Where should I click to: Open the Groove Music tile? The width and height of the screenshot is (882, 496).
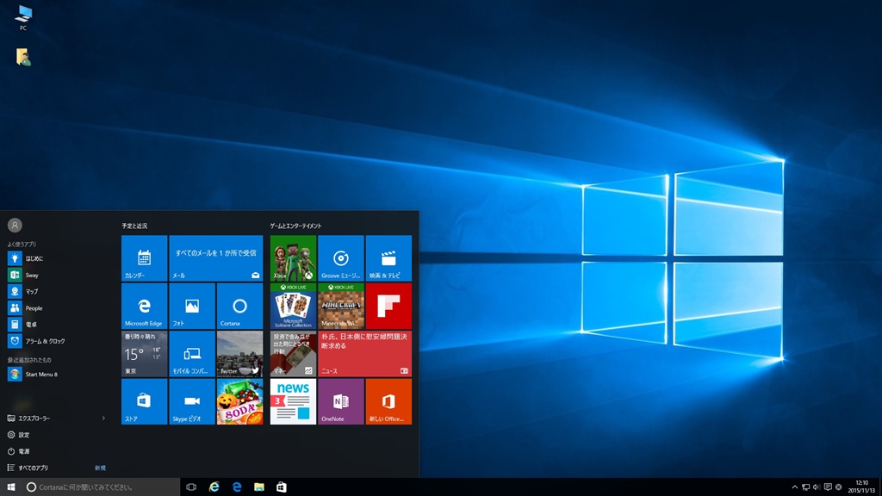[340, 258]
